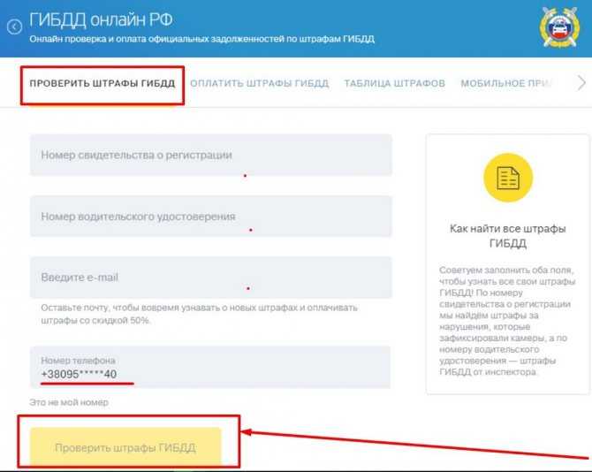
Task: Click the yellow Проверить штрафы ГИБДД button
Action: [125, 447]
